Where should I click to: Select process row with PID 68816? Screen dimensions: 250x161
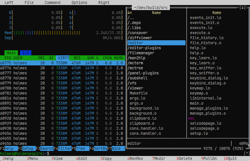pos(63,98)
